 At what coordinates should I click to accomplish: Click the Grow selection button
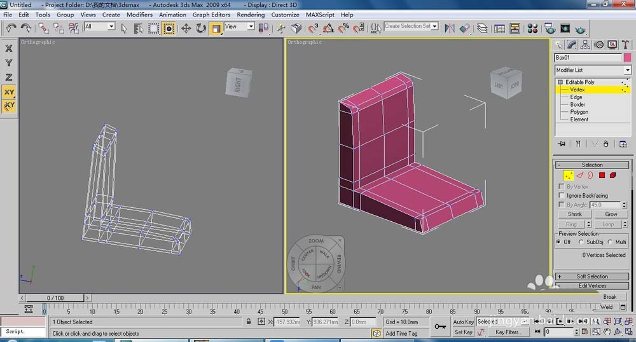(x=611, y=214)
